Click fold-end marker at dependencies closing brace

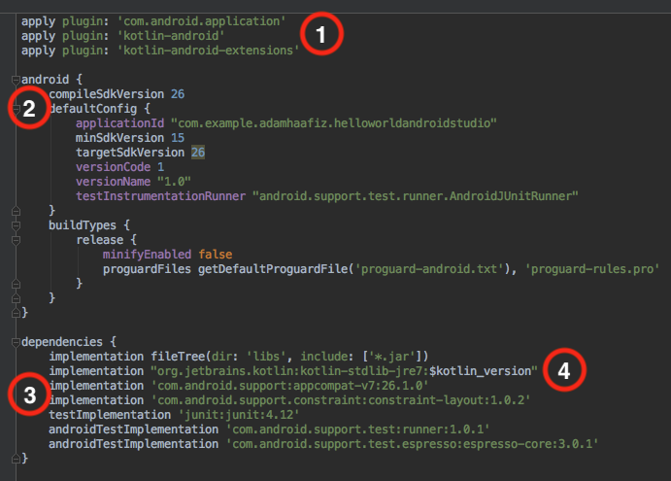(16, 459)
